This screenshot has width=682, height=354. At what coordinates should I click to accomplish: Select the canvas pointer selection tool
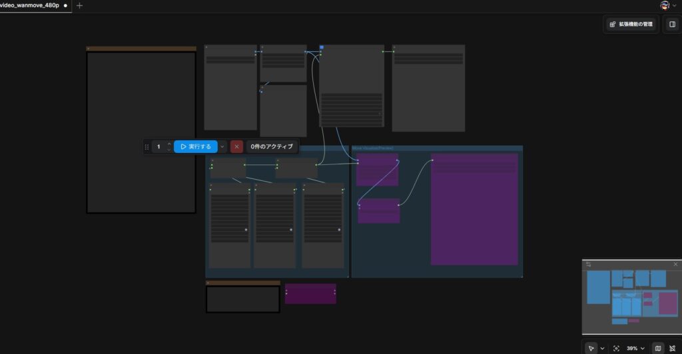(591, 348)
